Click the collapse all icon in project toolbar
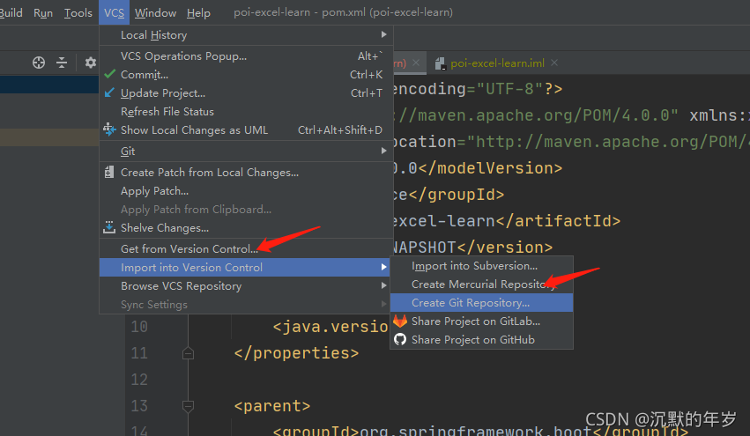This screenshot has width=750, height=436. [62, 63]
